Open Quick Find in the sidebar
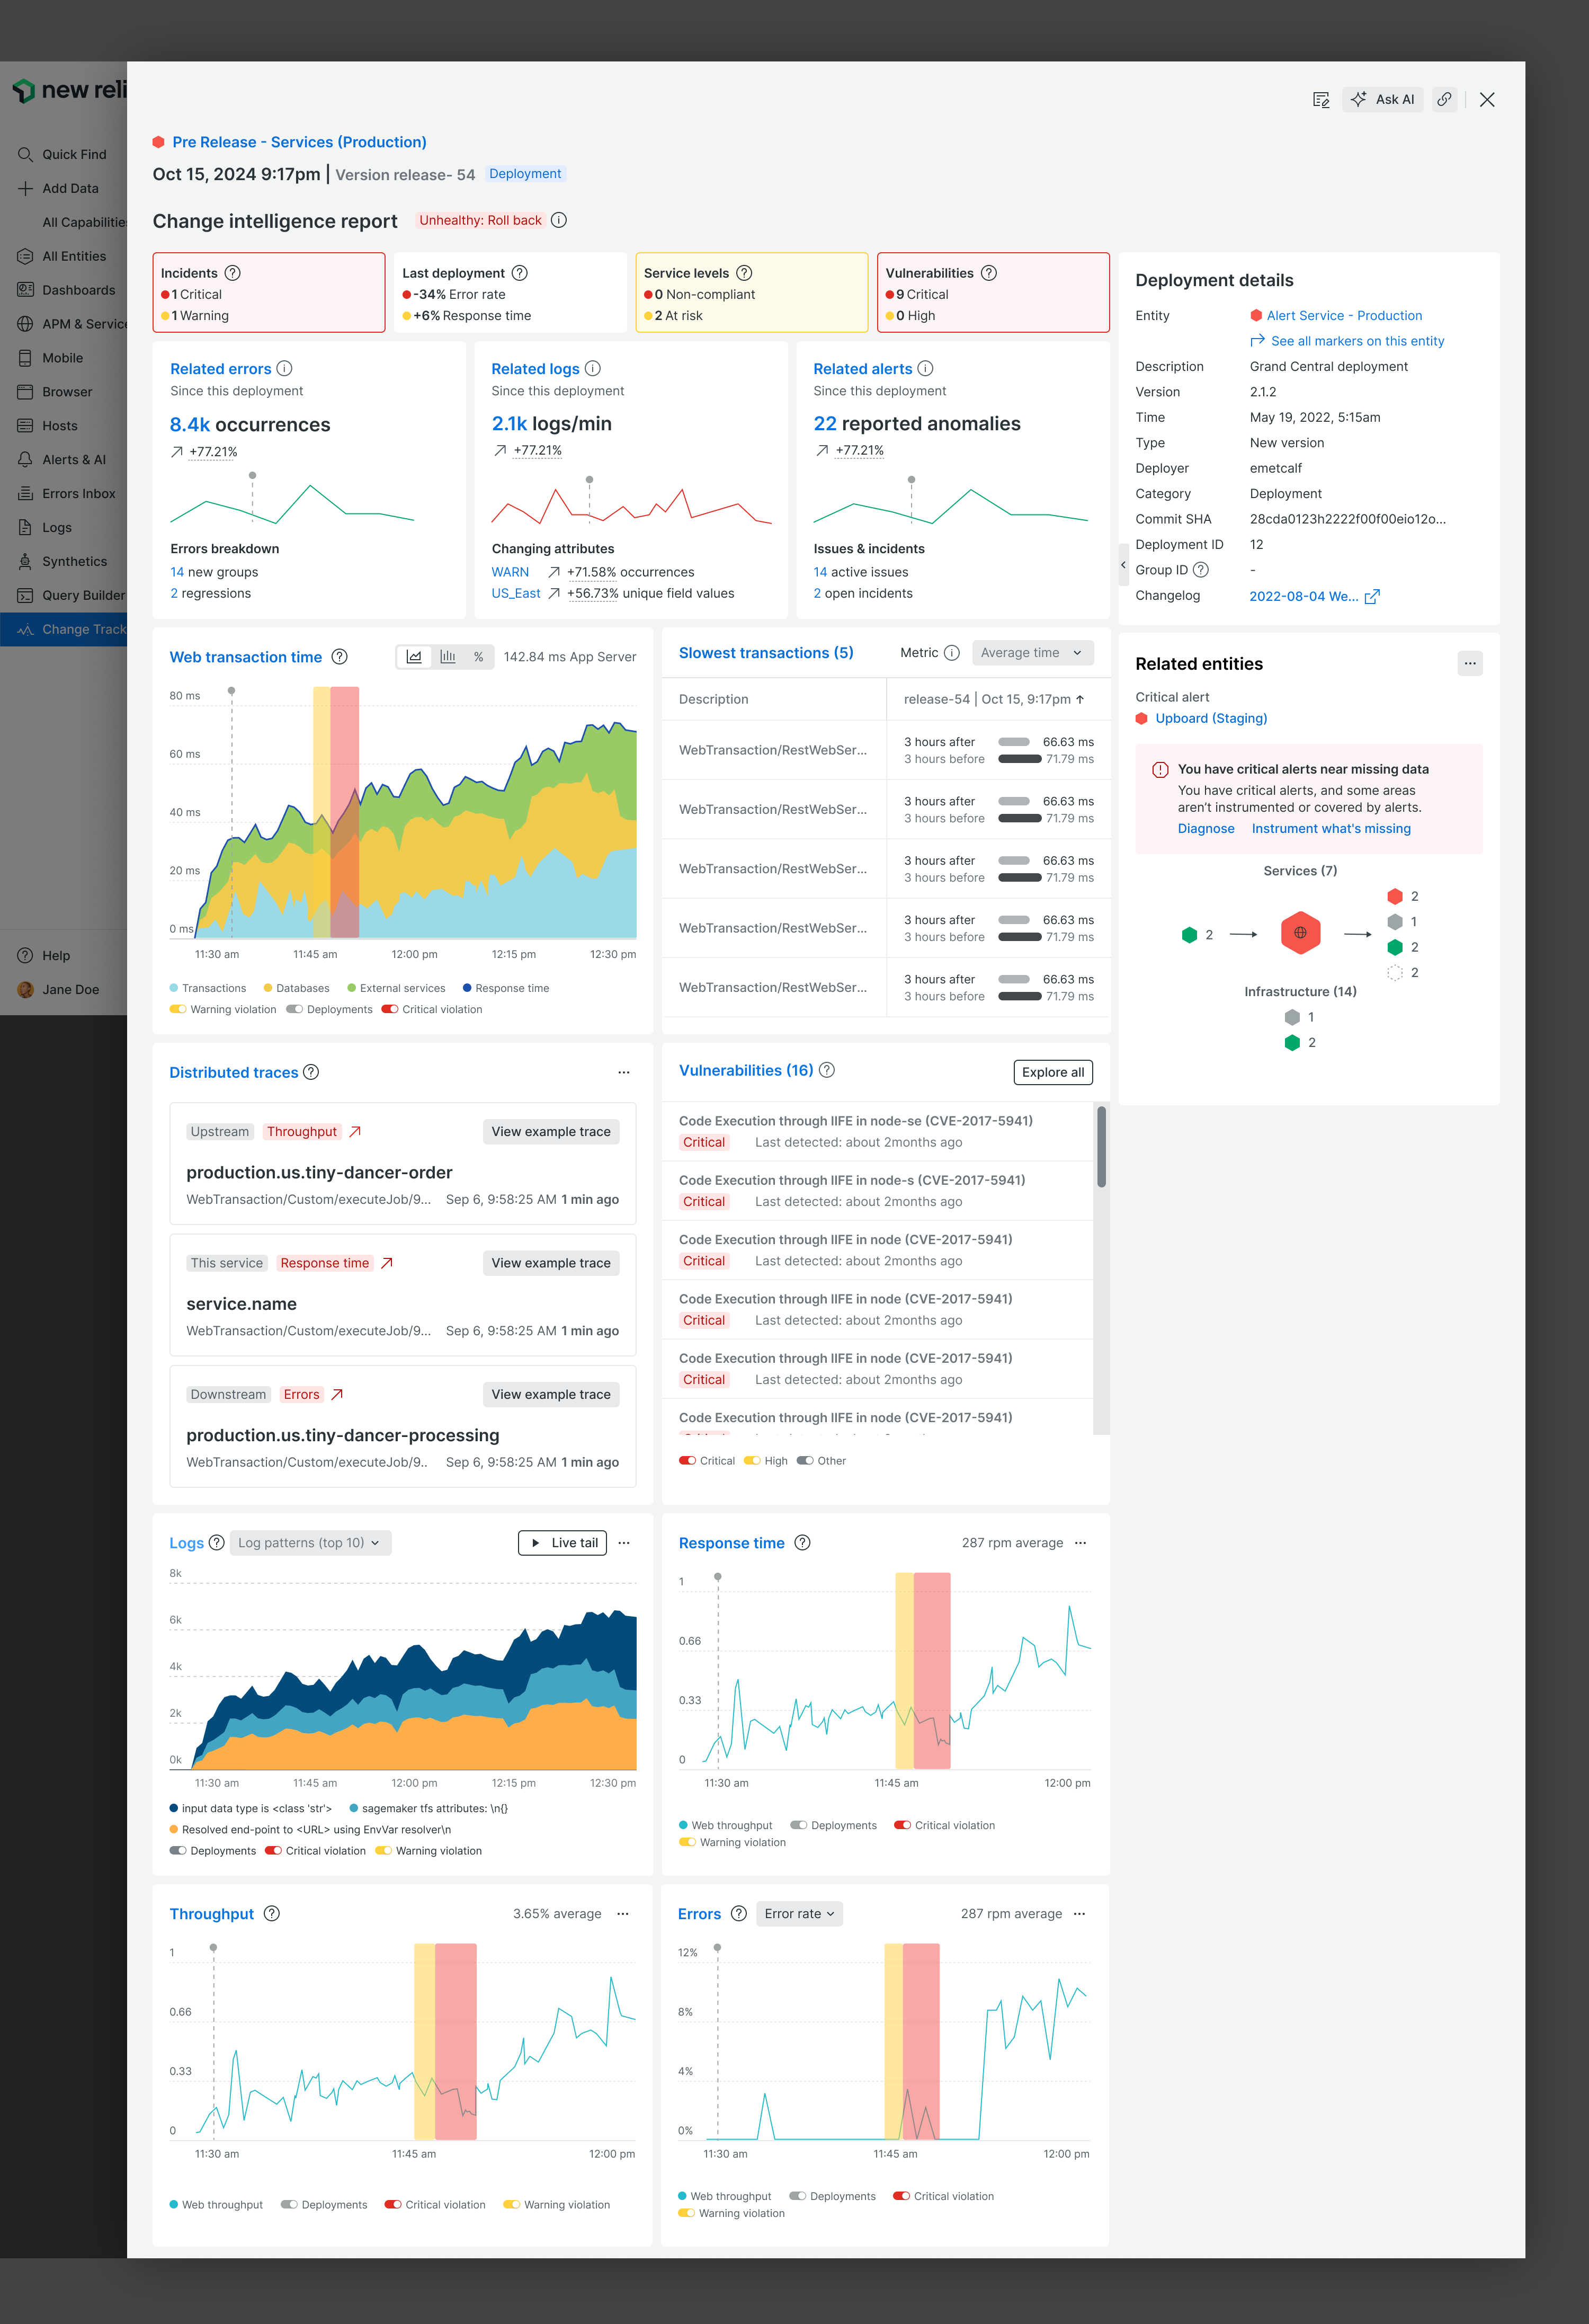This screenshot has height=2324, width=1589. 74,155
